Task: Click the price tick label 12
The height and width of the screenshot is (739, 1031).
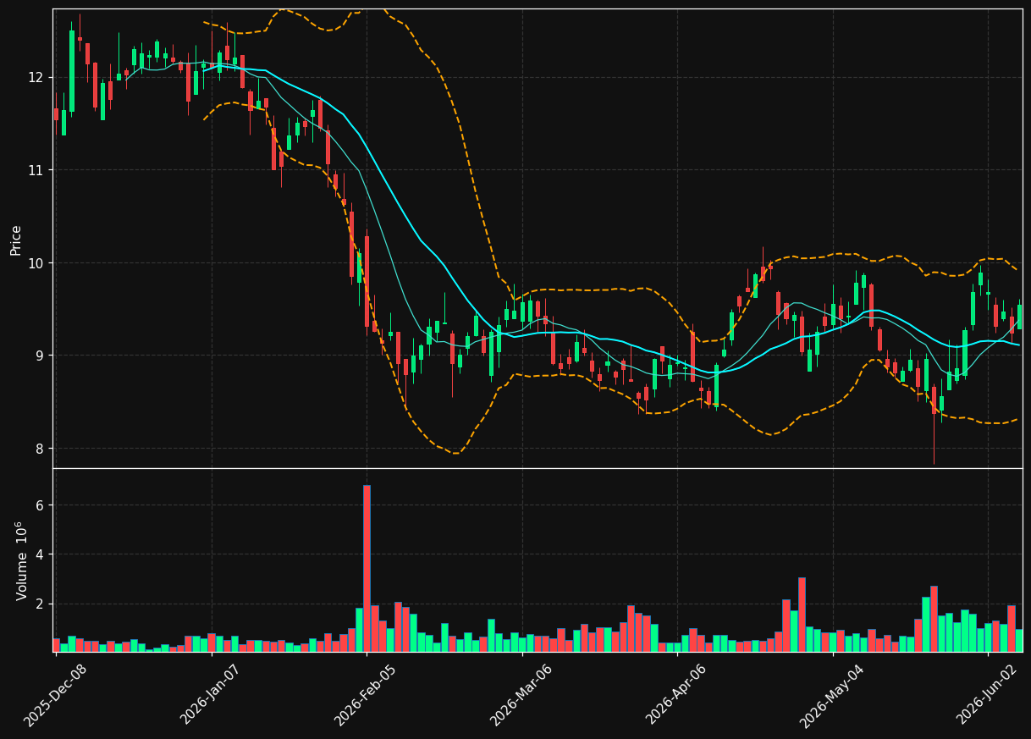Action: (35, 78)
